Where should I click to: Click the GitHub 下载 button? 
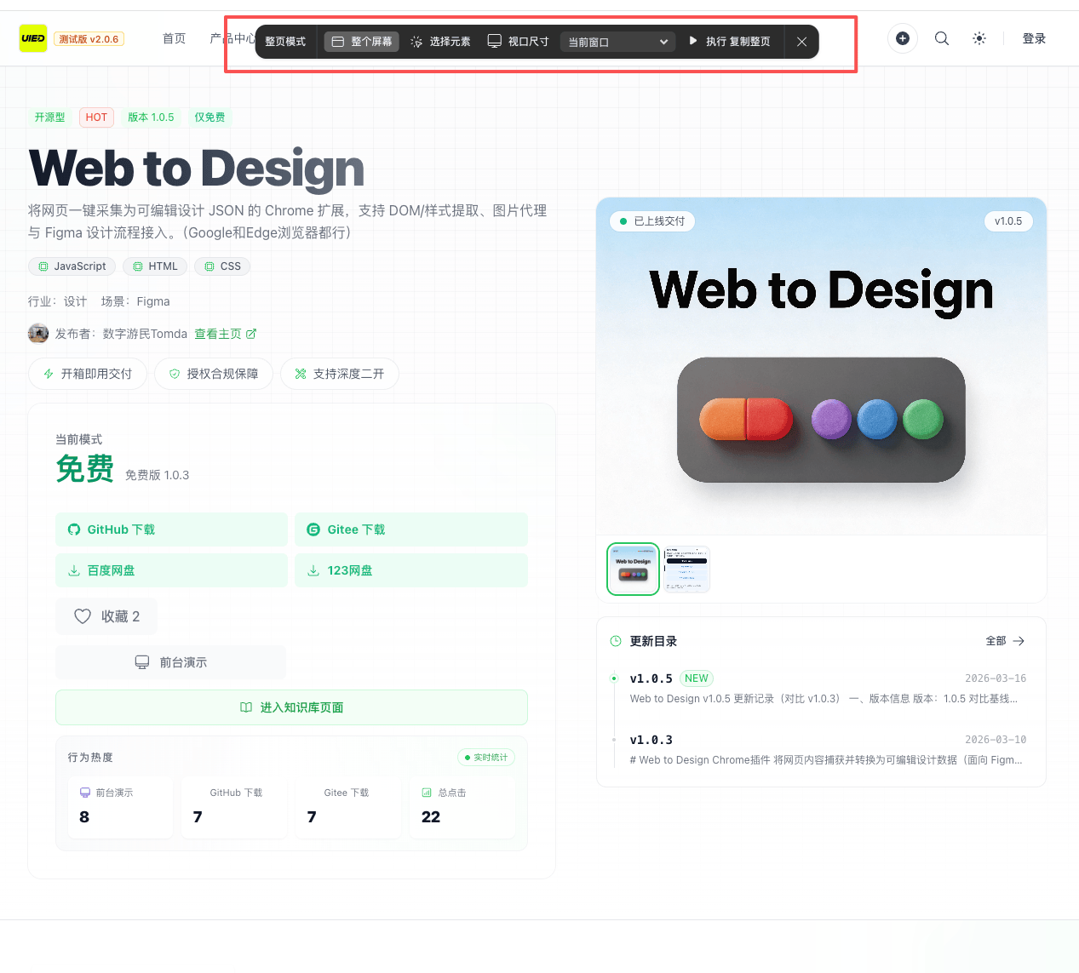[x=171, y=529]
